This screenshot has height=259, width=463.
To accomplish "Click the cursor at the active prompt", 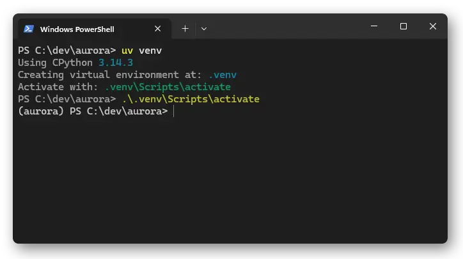I will click(174, 111).
